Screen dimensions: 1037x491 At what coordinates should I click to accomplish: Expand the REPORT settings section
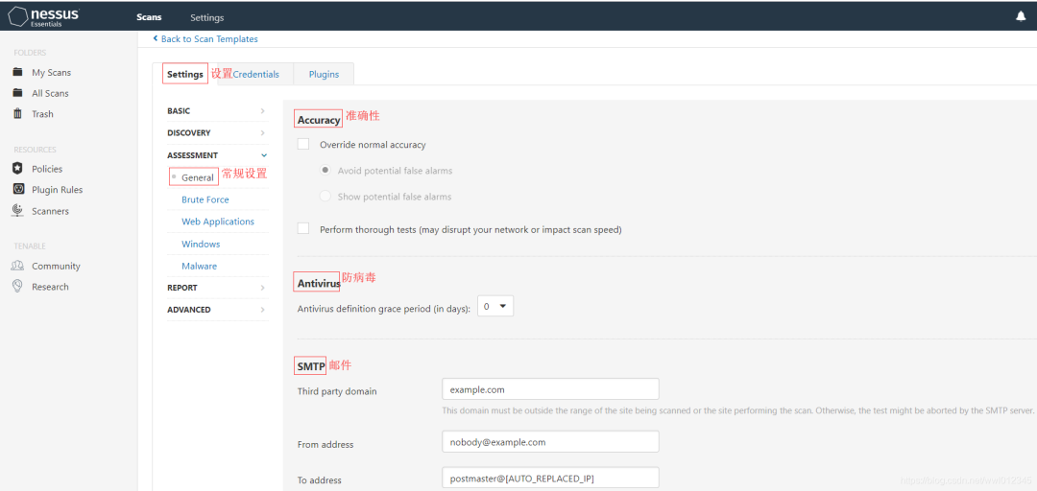[x=218, y=288]
